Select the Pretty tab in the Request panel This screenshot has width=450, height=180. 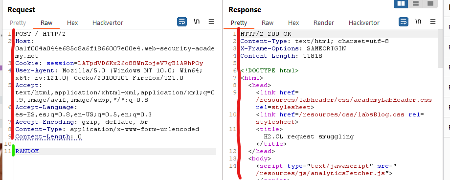(18, 22)
